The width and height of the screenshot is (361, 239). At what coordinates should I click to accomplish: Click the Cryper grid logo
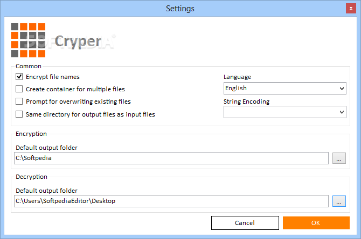point(28,40)
